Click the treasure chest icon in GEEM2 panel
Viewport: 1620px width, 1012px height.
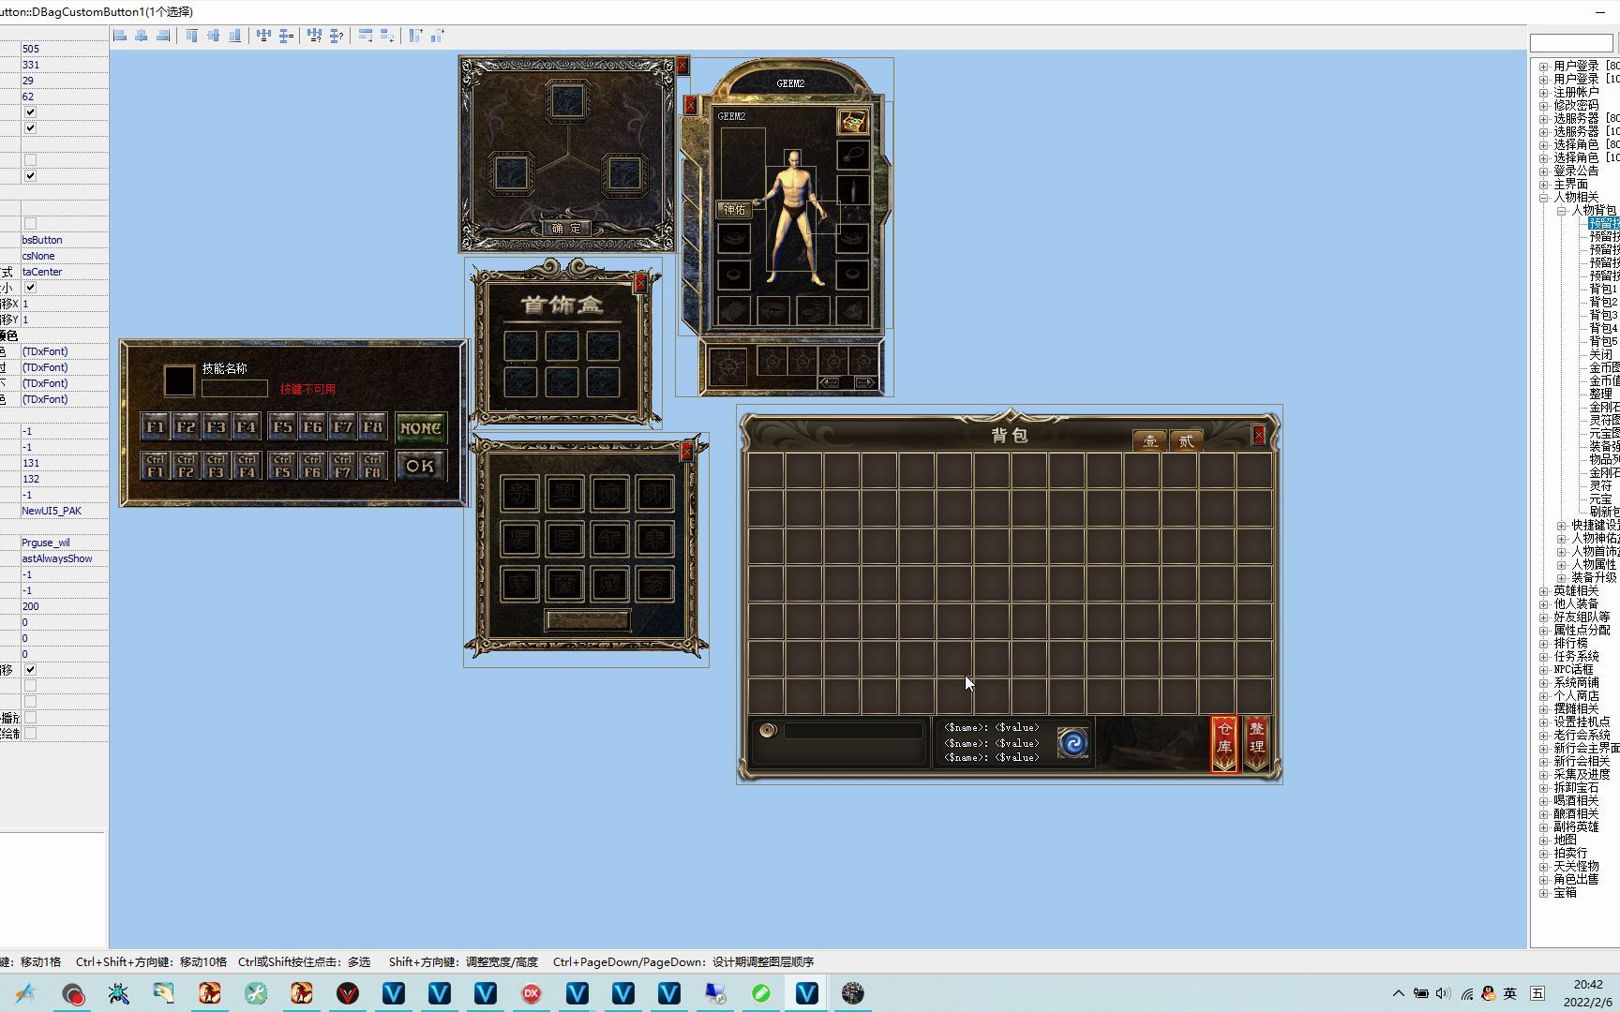click(852, 122)
